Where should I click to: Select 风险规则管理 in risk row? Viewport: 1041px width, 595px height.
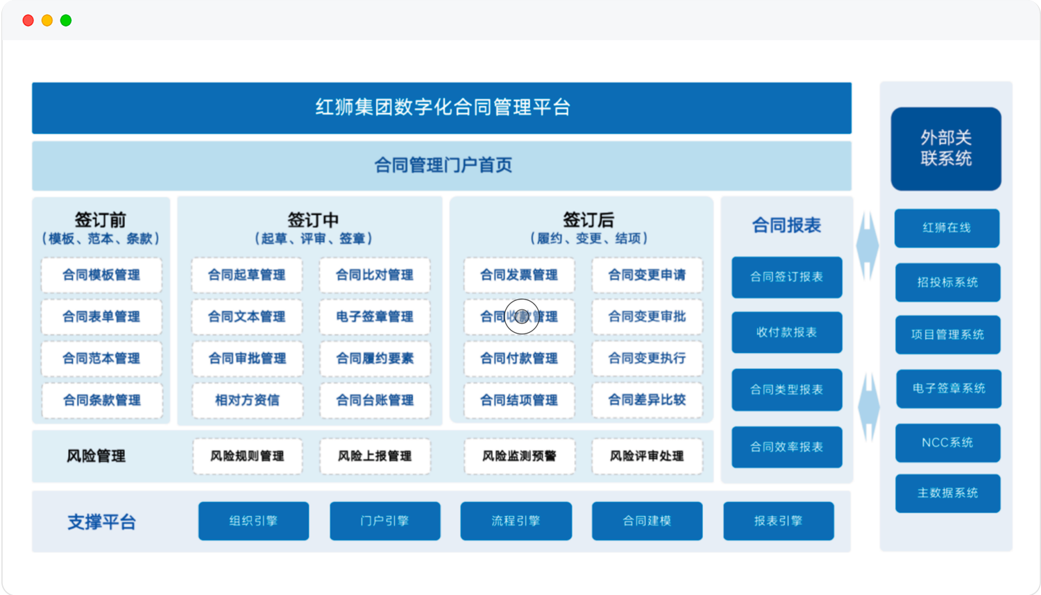(x=247, y=456)
